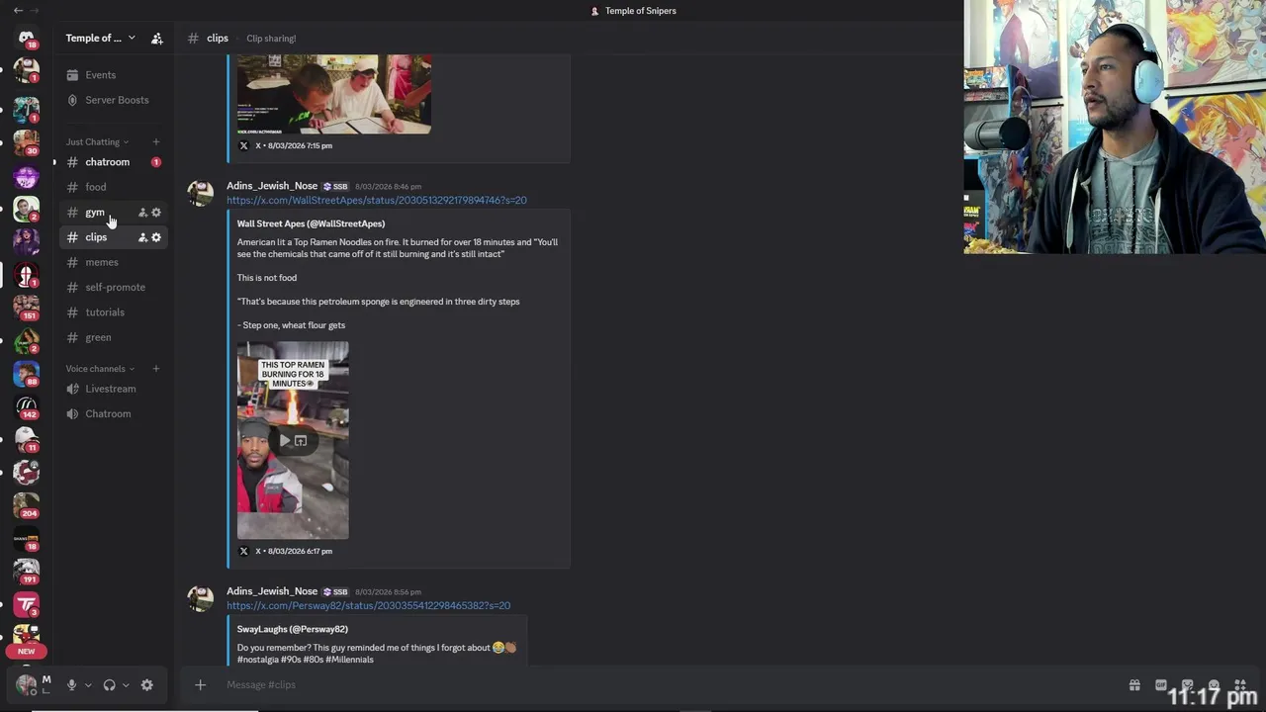
Task: Open server icon with 11 badge
Action: (x=26, y=440)
